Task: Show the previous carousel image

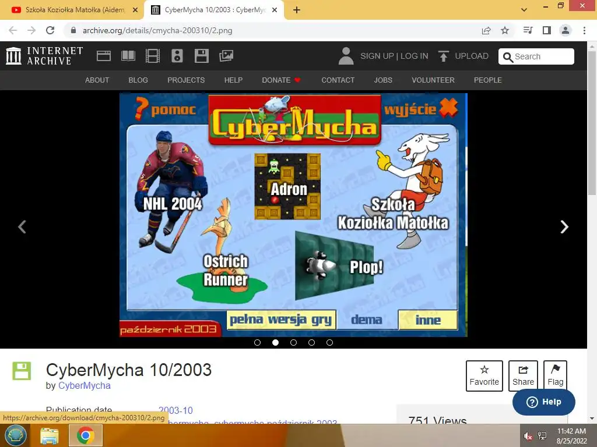Action: [22, 227]
